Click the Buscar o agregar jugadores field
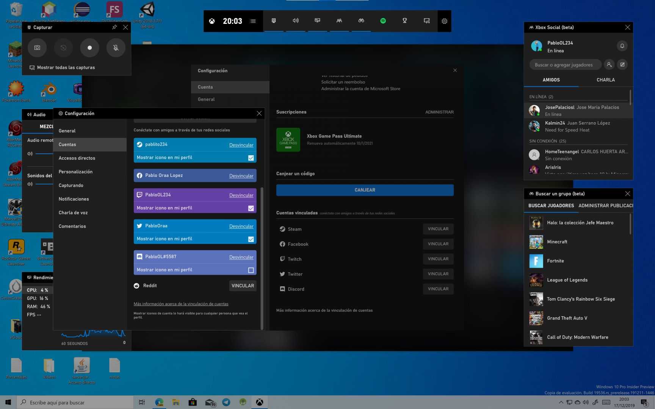 [564, 65]
